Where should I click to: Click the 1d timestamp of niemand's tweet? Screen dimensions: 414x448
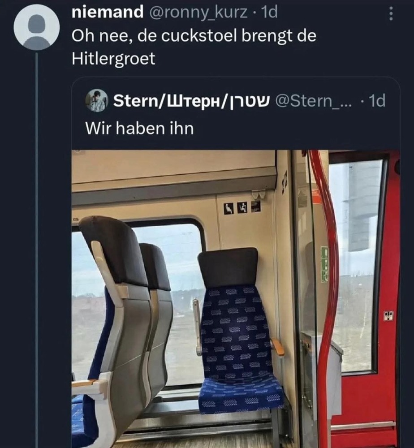pyautogui.click(x=270, y=12)
